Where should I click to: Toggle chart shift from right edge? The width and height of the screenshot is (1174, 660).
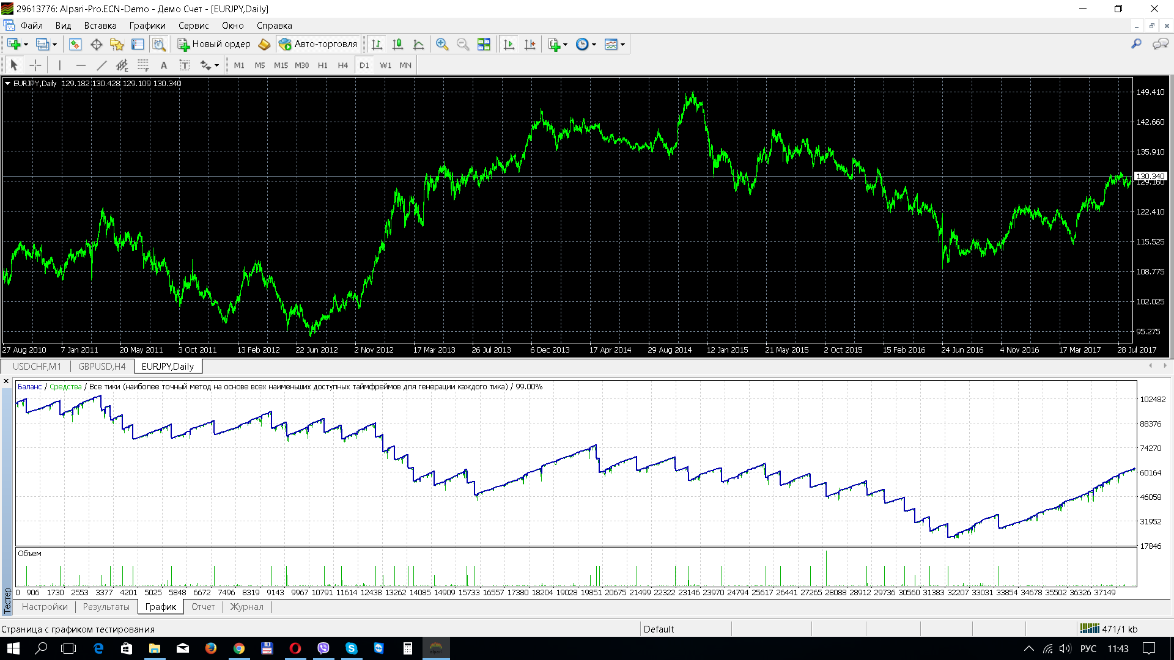pos(530,44)
